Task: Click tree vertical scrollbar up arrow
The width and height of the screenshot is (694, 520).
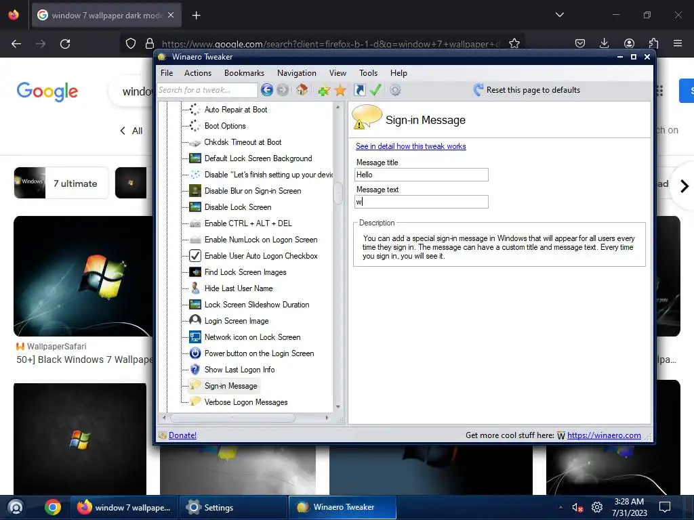Action: pyautogui.click(x=338, y=108)
